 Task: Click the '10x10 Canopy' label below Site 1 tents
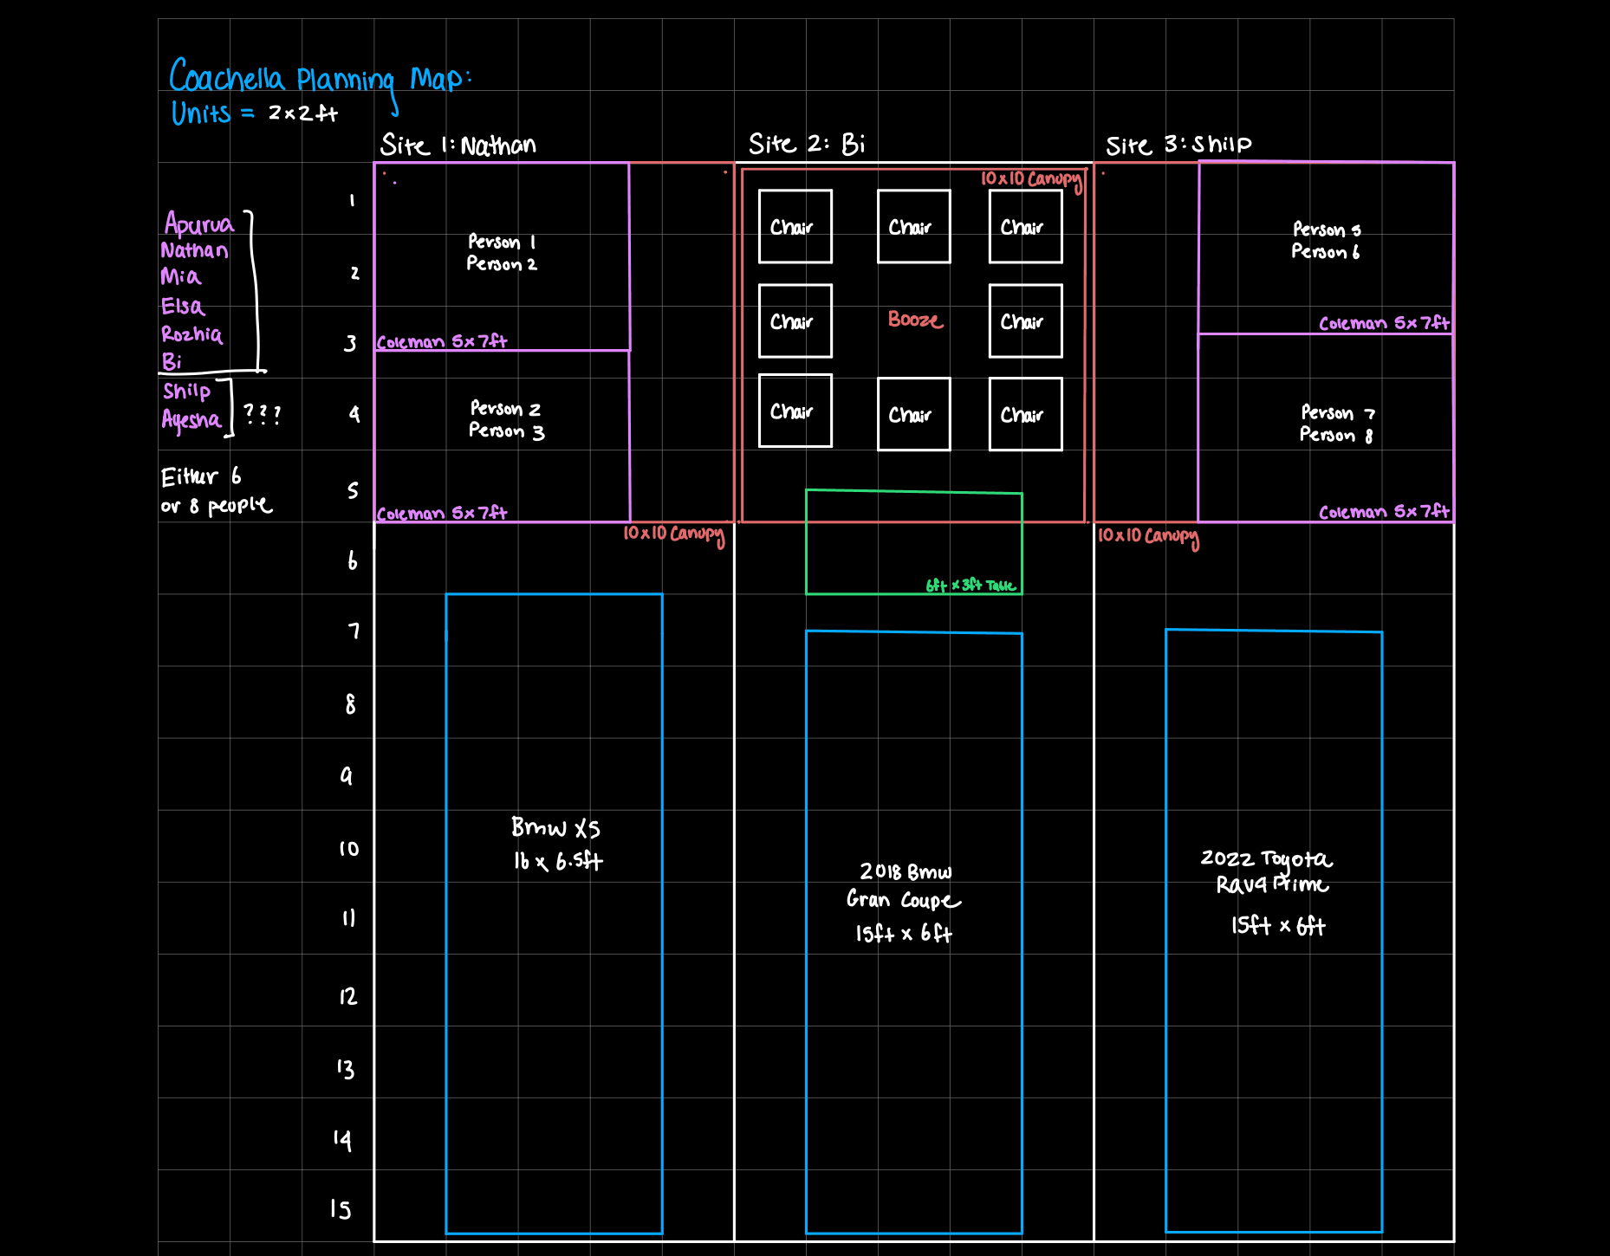point(673,534)
